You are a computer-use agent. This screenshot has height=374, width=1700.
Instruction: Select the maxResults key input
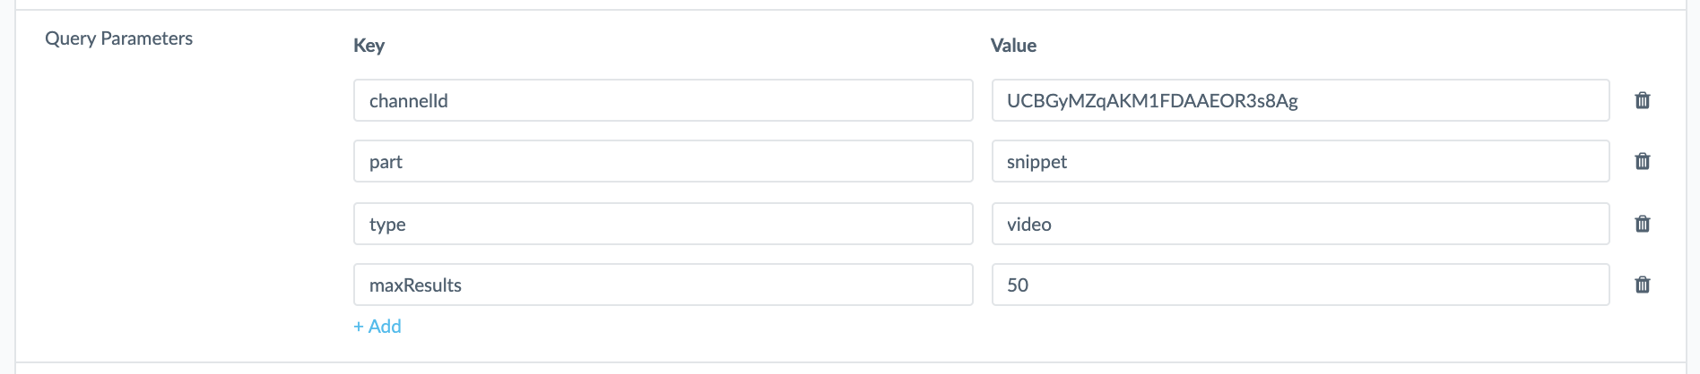pyautogui.click(x=664, y=285)
